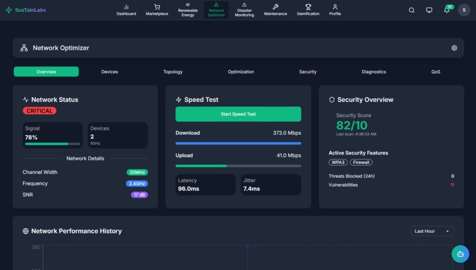Open the Marketplace cart icon
This screenshot has height=270, width=476.
point(157,7)
